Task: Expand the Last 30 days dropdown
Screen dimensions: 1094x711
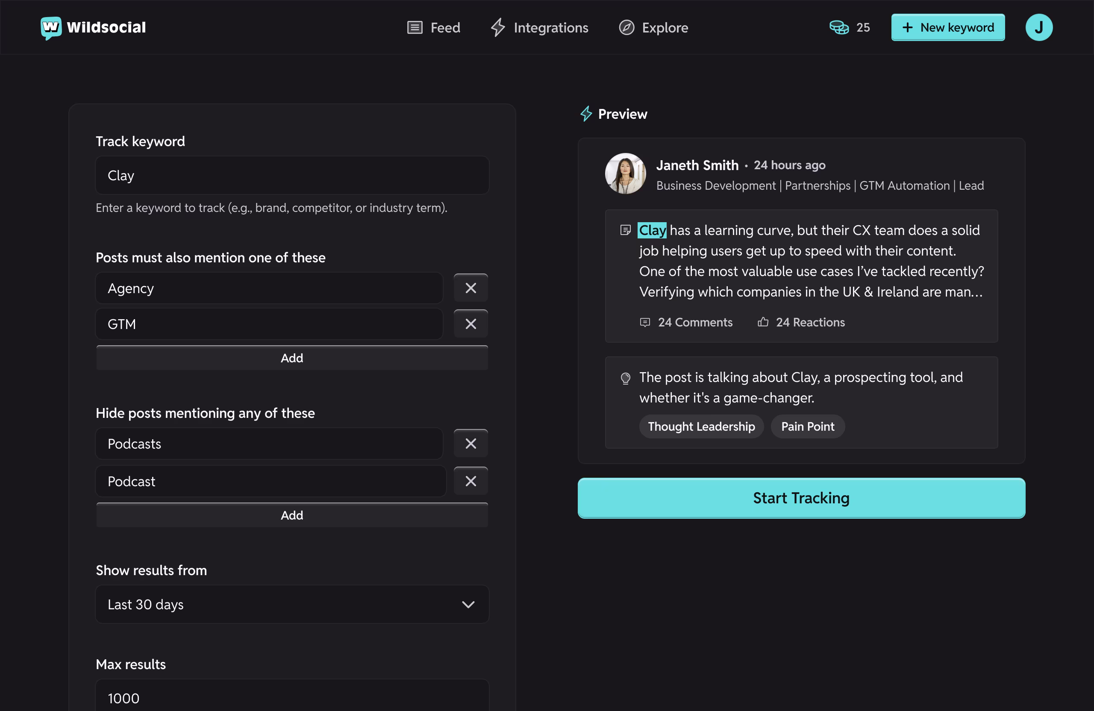Action: pos(292,604)
